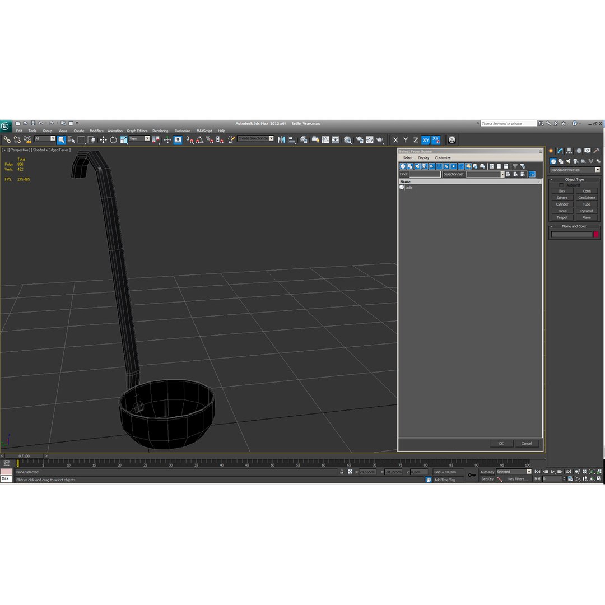Activate the Select Object tool
Screen dimensions: 605x605
[x=62, y=139]
